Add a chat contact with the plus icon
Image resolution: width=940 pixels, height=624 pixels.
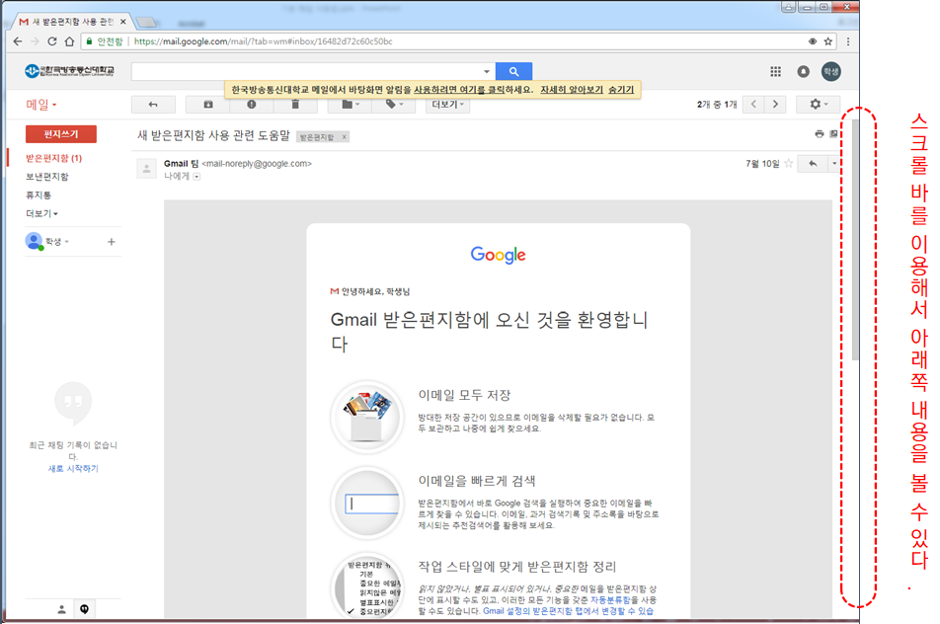point(111,242)
